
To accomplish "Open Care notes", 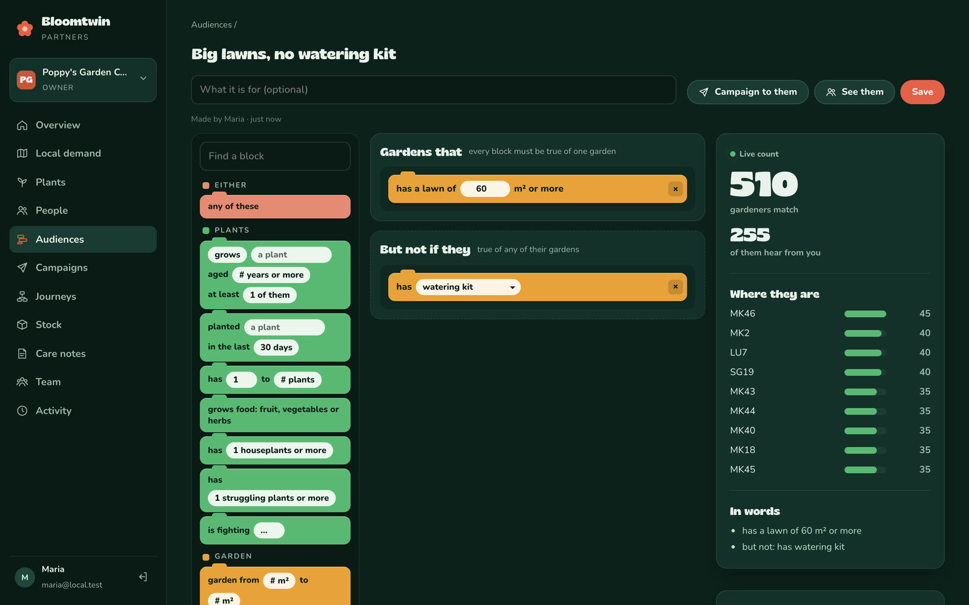I will pyautogui.click(x=83, y=353).
